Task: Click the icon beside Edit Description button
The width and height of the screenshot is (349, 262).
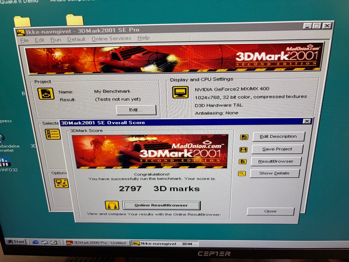Action: pos(244,137)
